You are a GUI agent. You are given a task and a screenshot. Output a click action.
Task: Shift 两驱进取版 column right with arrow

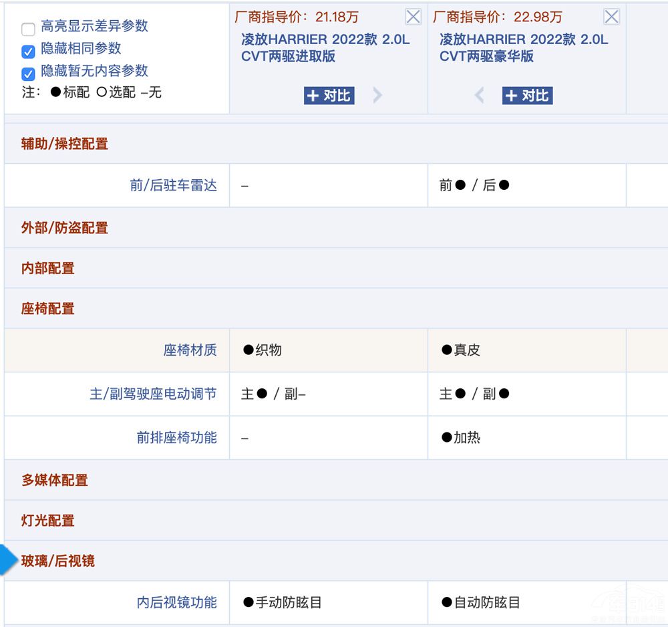point(377,96)
